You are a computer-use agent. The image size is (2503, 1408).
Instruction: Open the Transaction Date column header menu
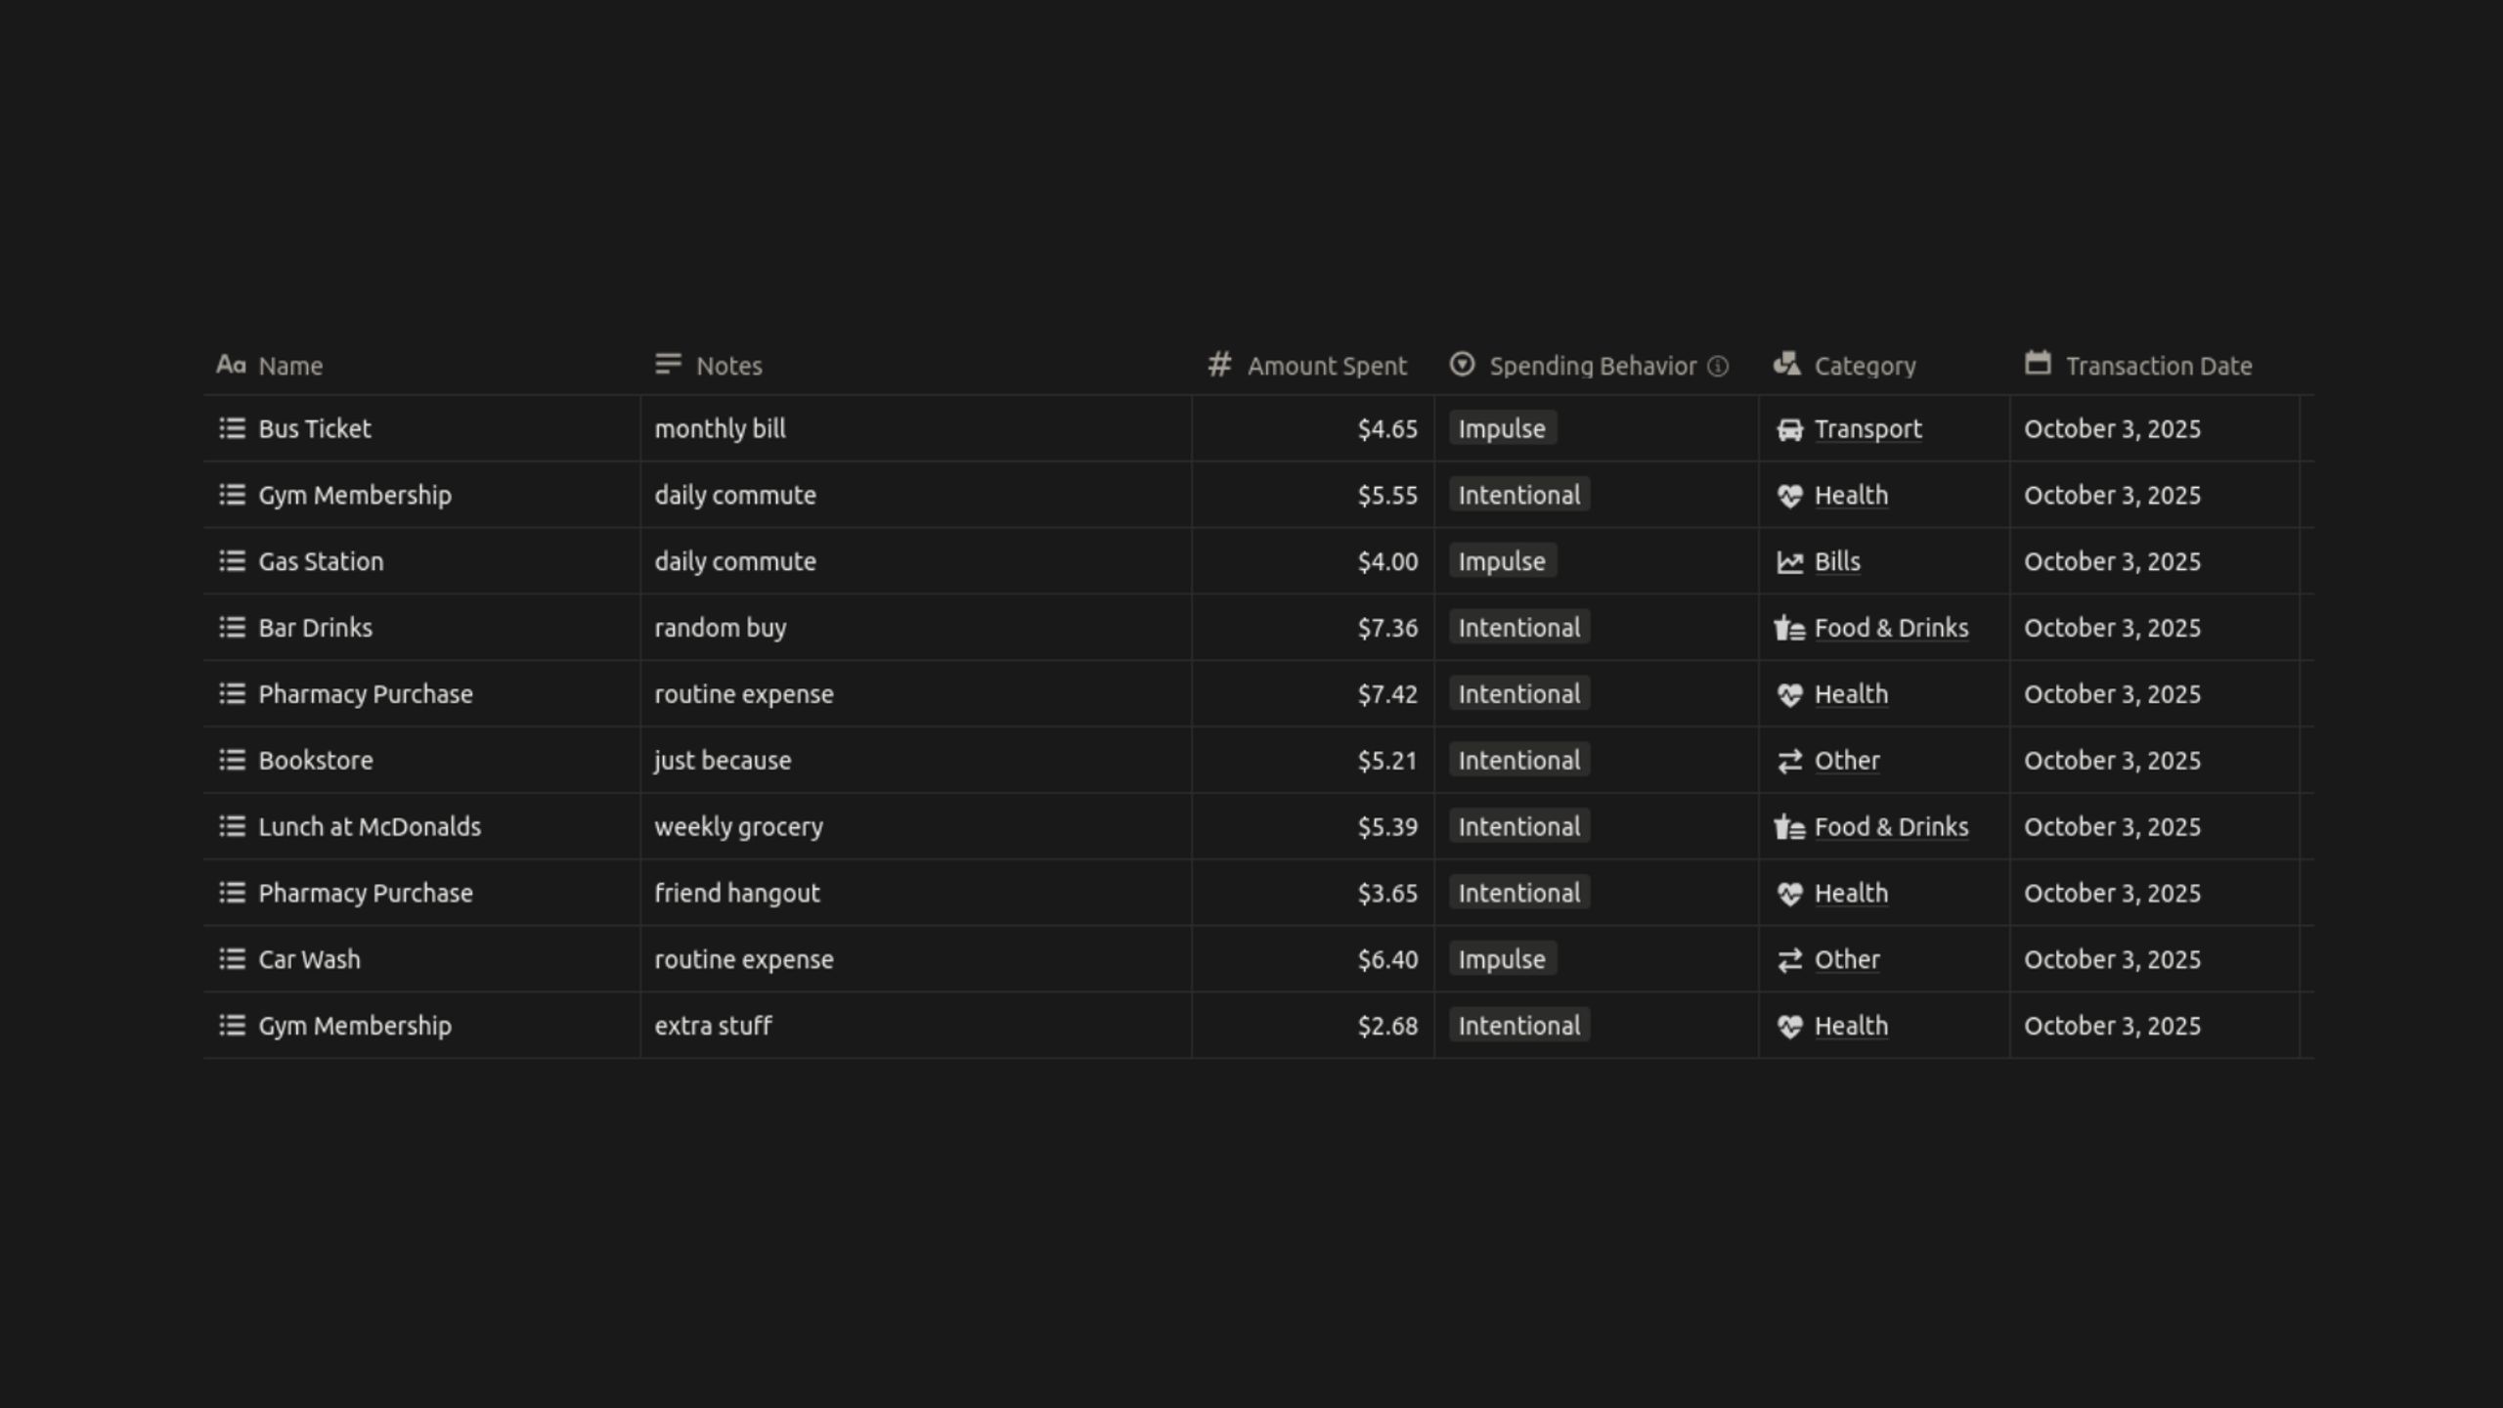click(x=2155, y=366)
